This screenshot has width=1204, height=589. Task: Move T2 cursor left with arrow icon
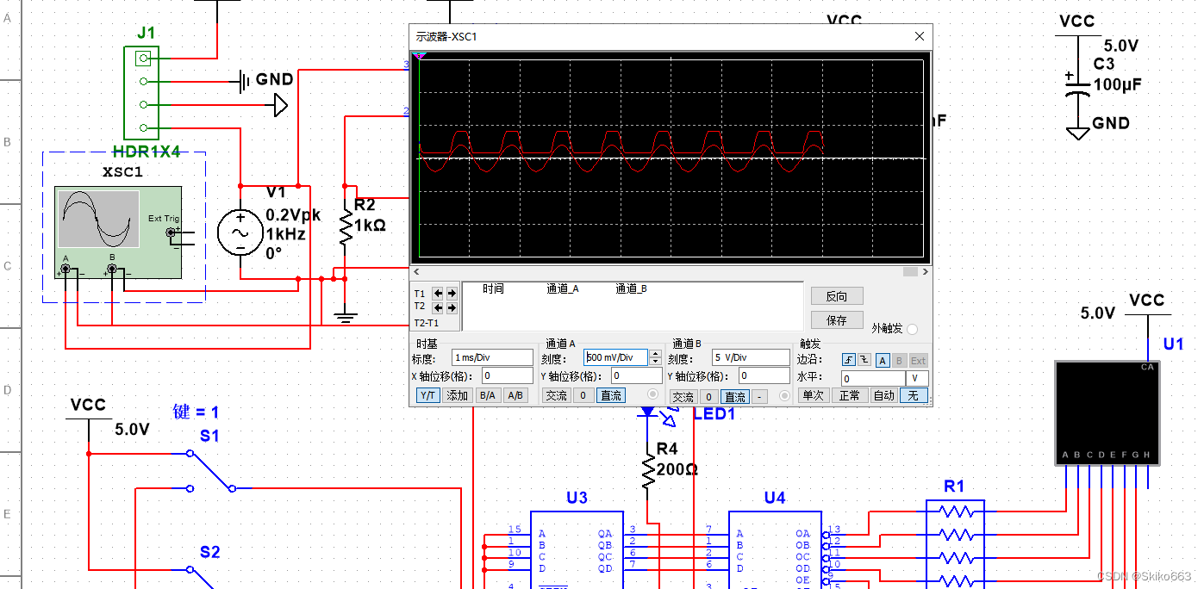click(x=437, y=307)
